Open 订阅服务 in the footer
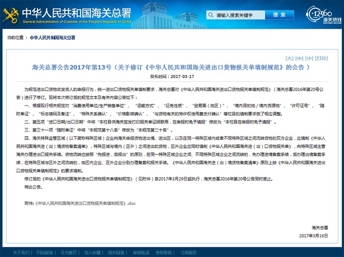Viewport: 344px width, 257px height. [x=188, y=253]
